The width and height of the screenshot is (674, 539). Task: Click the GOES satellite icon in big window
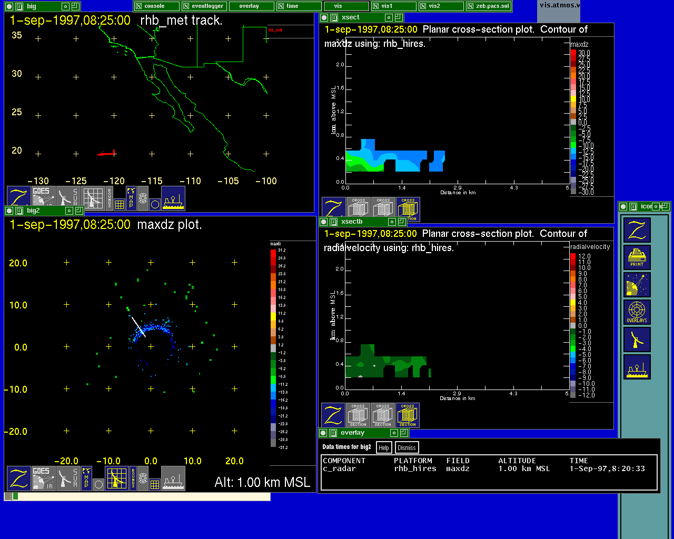click(44, 197)
